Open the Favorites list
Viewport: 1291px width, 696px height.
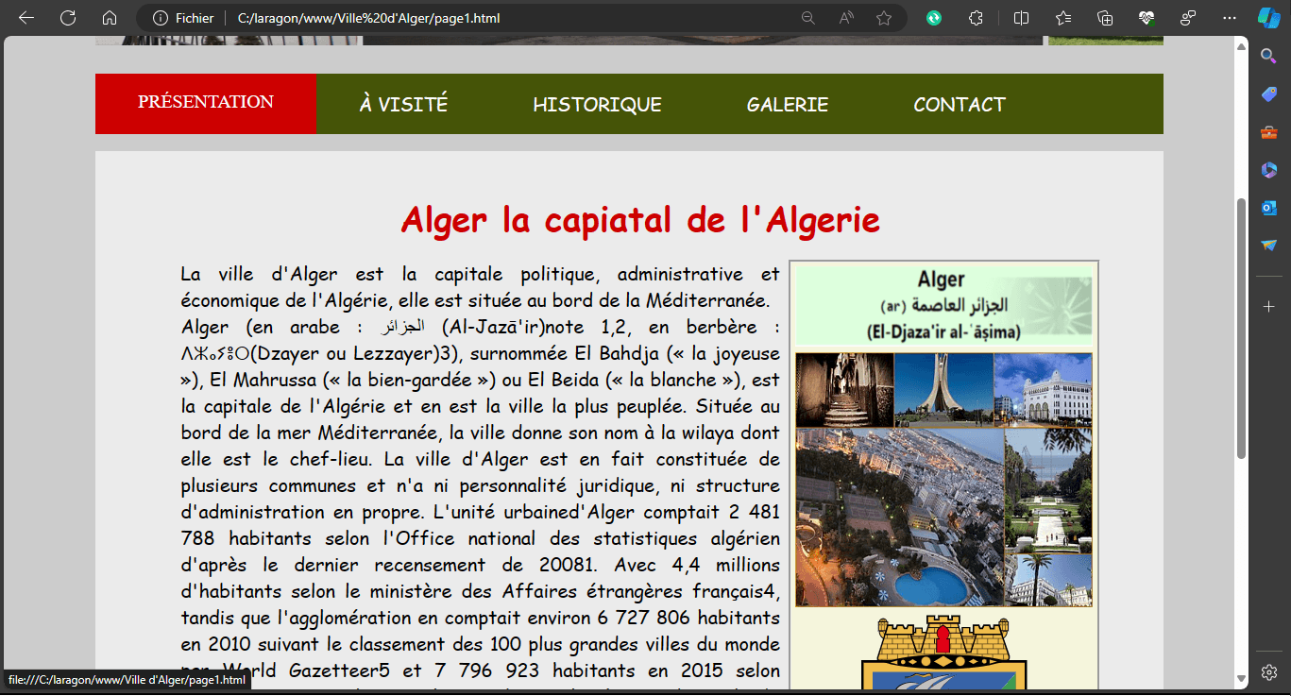click(x=1063, y=18)
